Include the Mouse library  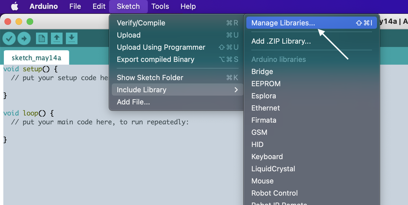(312, 181)
